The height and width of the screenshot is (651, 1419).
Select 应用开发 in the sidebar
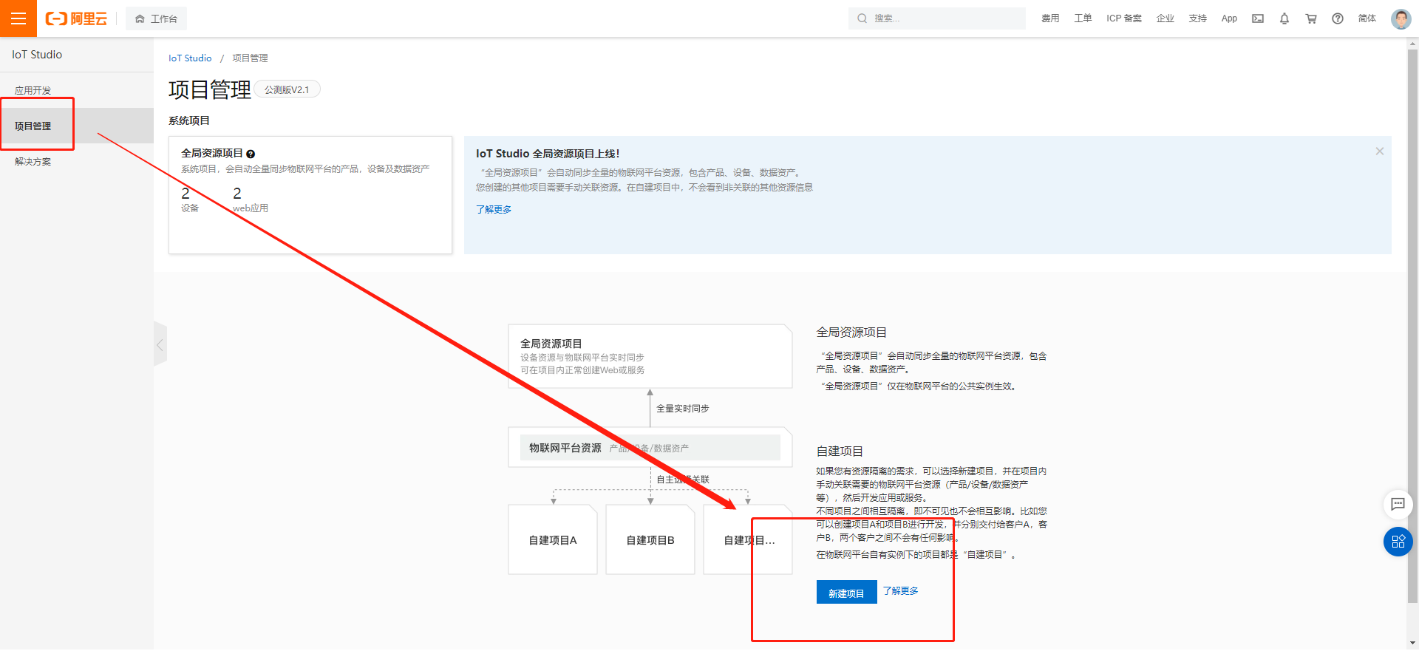(x=77, y=90)
